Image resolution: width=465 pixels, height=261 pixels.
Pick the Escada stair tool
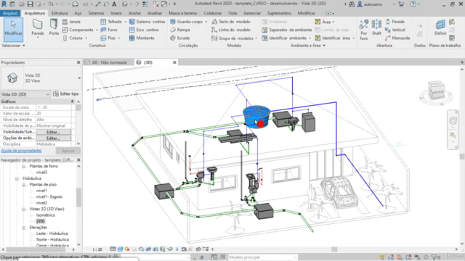pyautogui.click(x=179, y=38)
